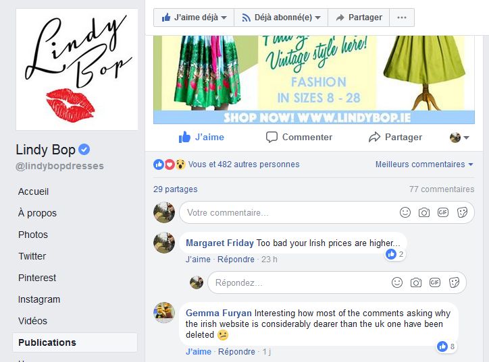Image resolution: width=489 pixels, height=362 pixels.
Task: Click the more options ellipsis button
Action: click(402, 18)
